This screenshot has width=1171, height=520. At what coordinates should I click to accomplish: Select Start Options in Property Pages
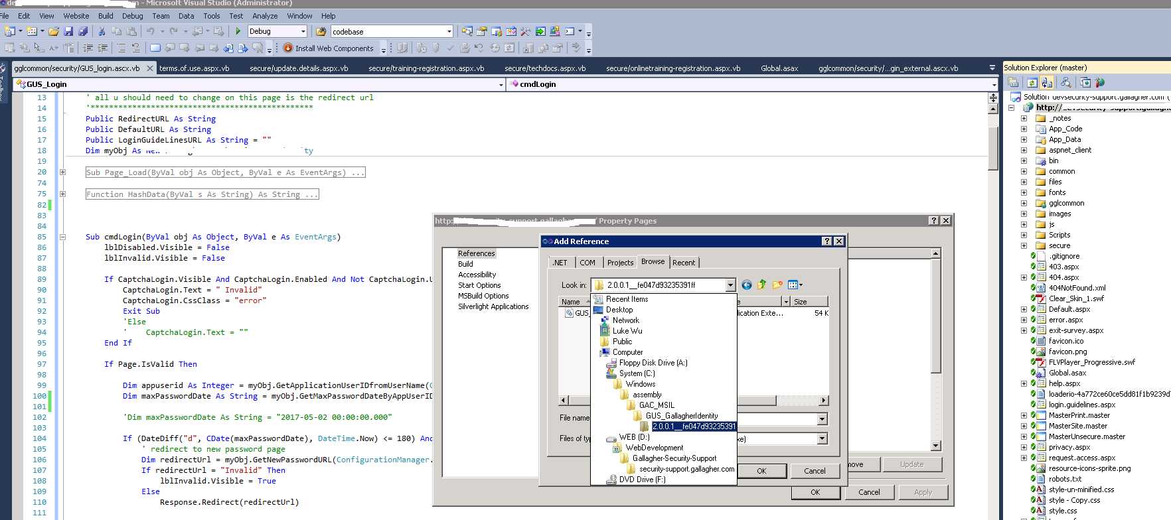479,285
